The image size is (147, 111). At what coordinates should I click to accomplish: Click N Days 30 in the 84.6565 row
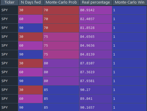[x=30, y=37]
